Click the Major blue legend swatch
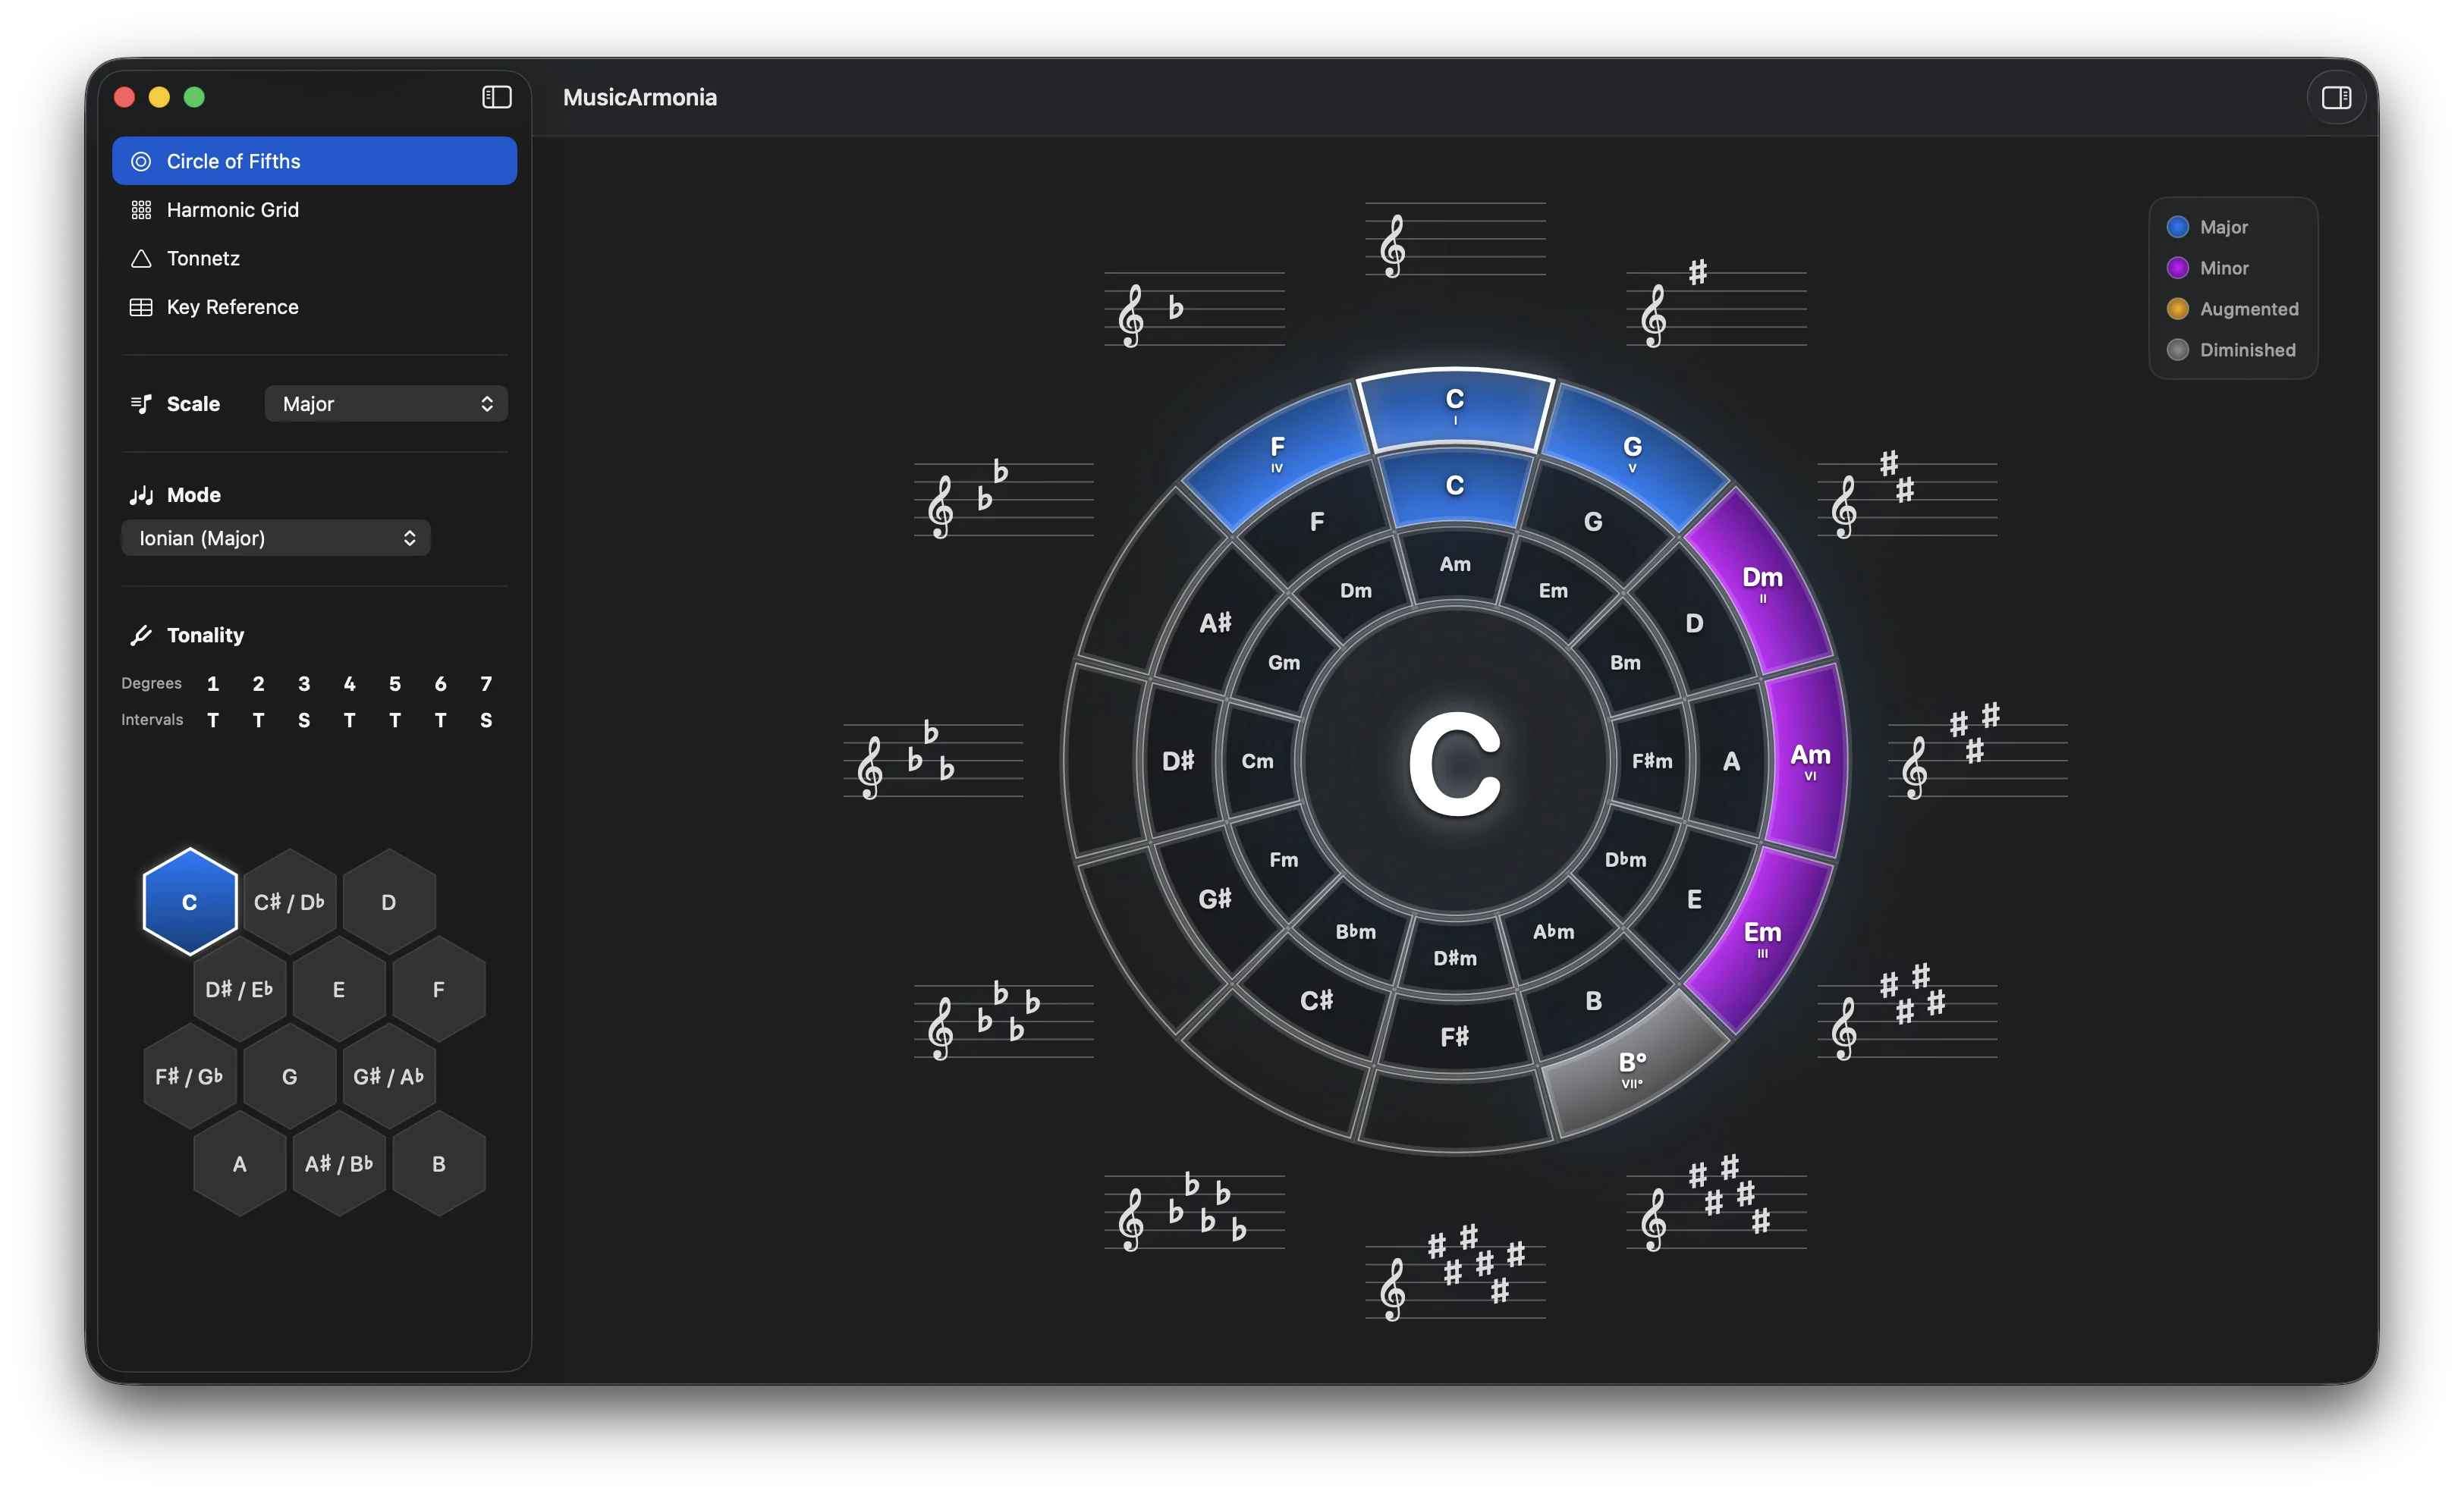The height and width of the screenshot is (1497, 2464). click(2177, 227)
